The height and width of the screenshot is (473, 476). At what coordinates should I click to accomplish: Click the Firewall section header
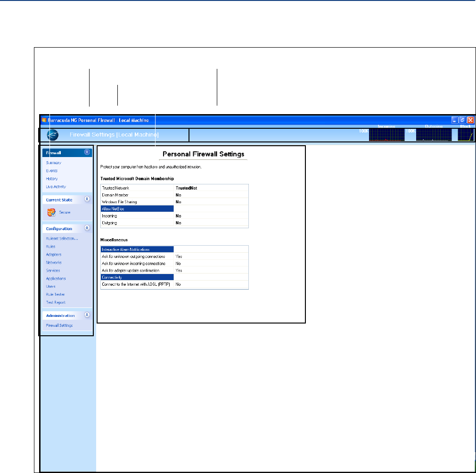click(67, 152)
